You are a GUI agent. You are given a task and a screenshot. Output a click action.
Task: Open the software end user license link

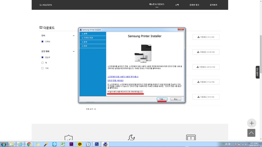[x=123, y=77]
